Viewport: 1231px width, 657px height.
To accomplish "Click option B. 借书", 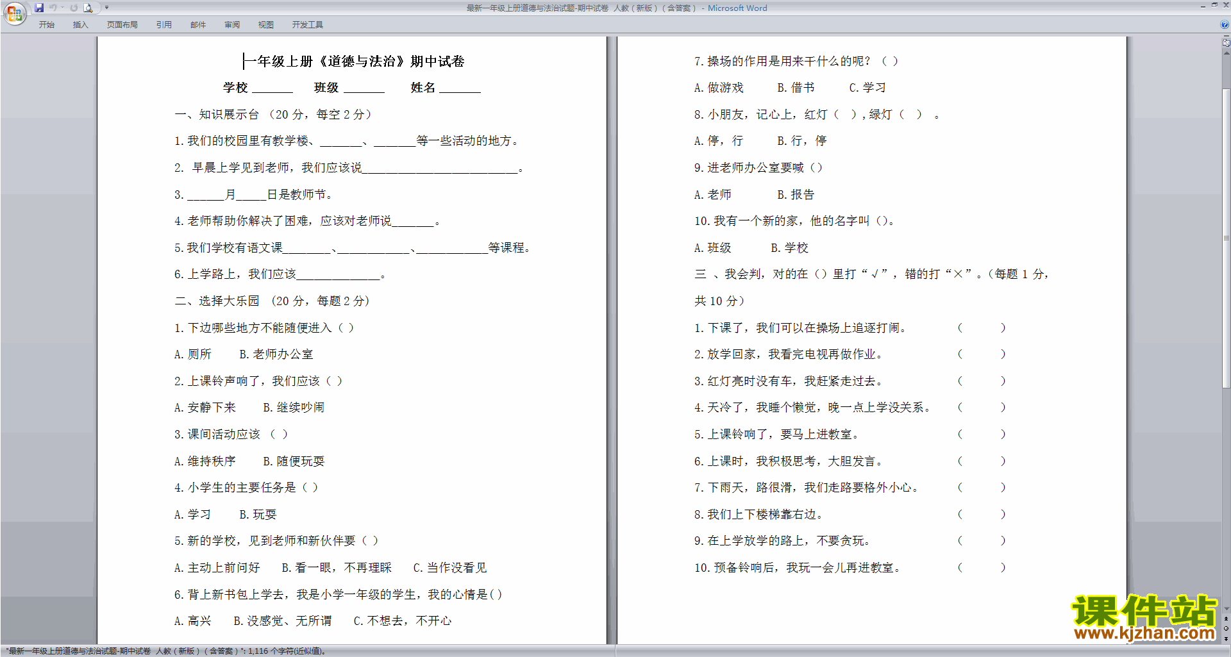I will [x=796, y=87].
